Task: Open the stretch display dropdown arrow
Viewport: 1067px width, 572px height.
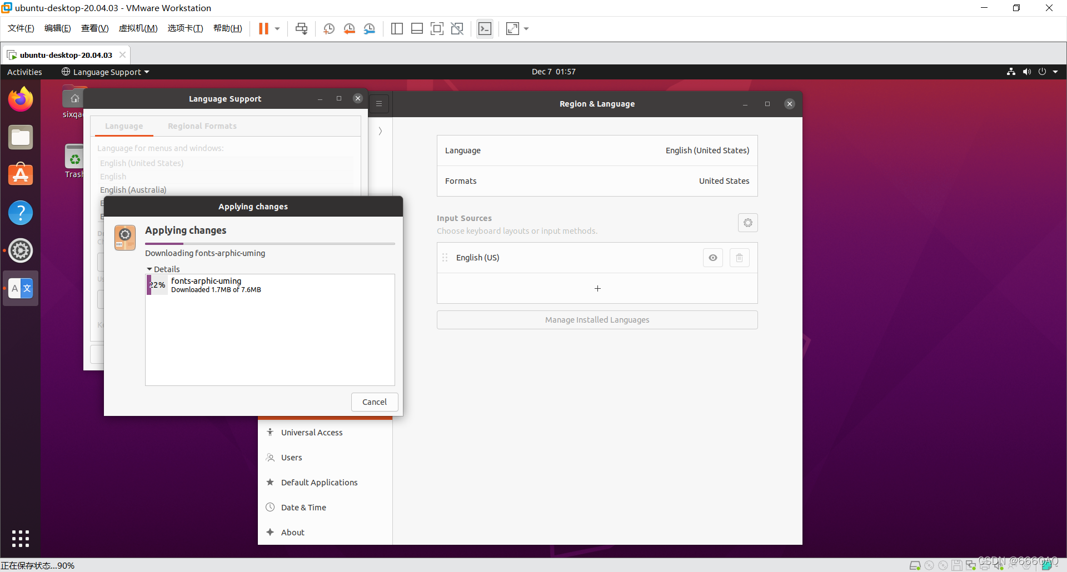Action: (x=526, y=28)
